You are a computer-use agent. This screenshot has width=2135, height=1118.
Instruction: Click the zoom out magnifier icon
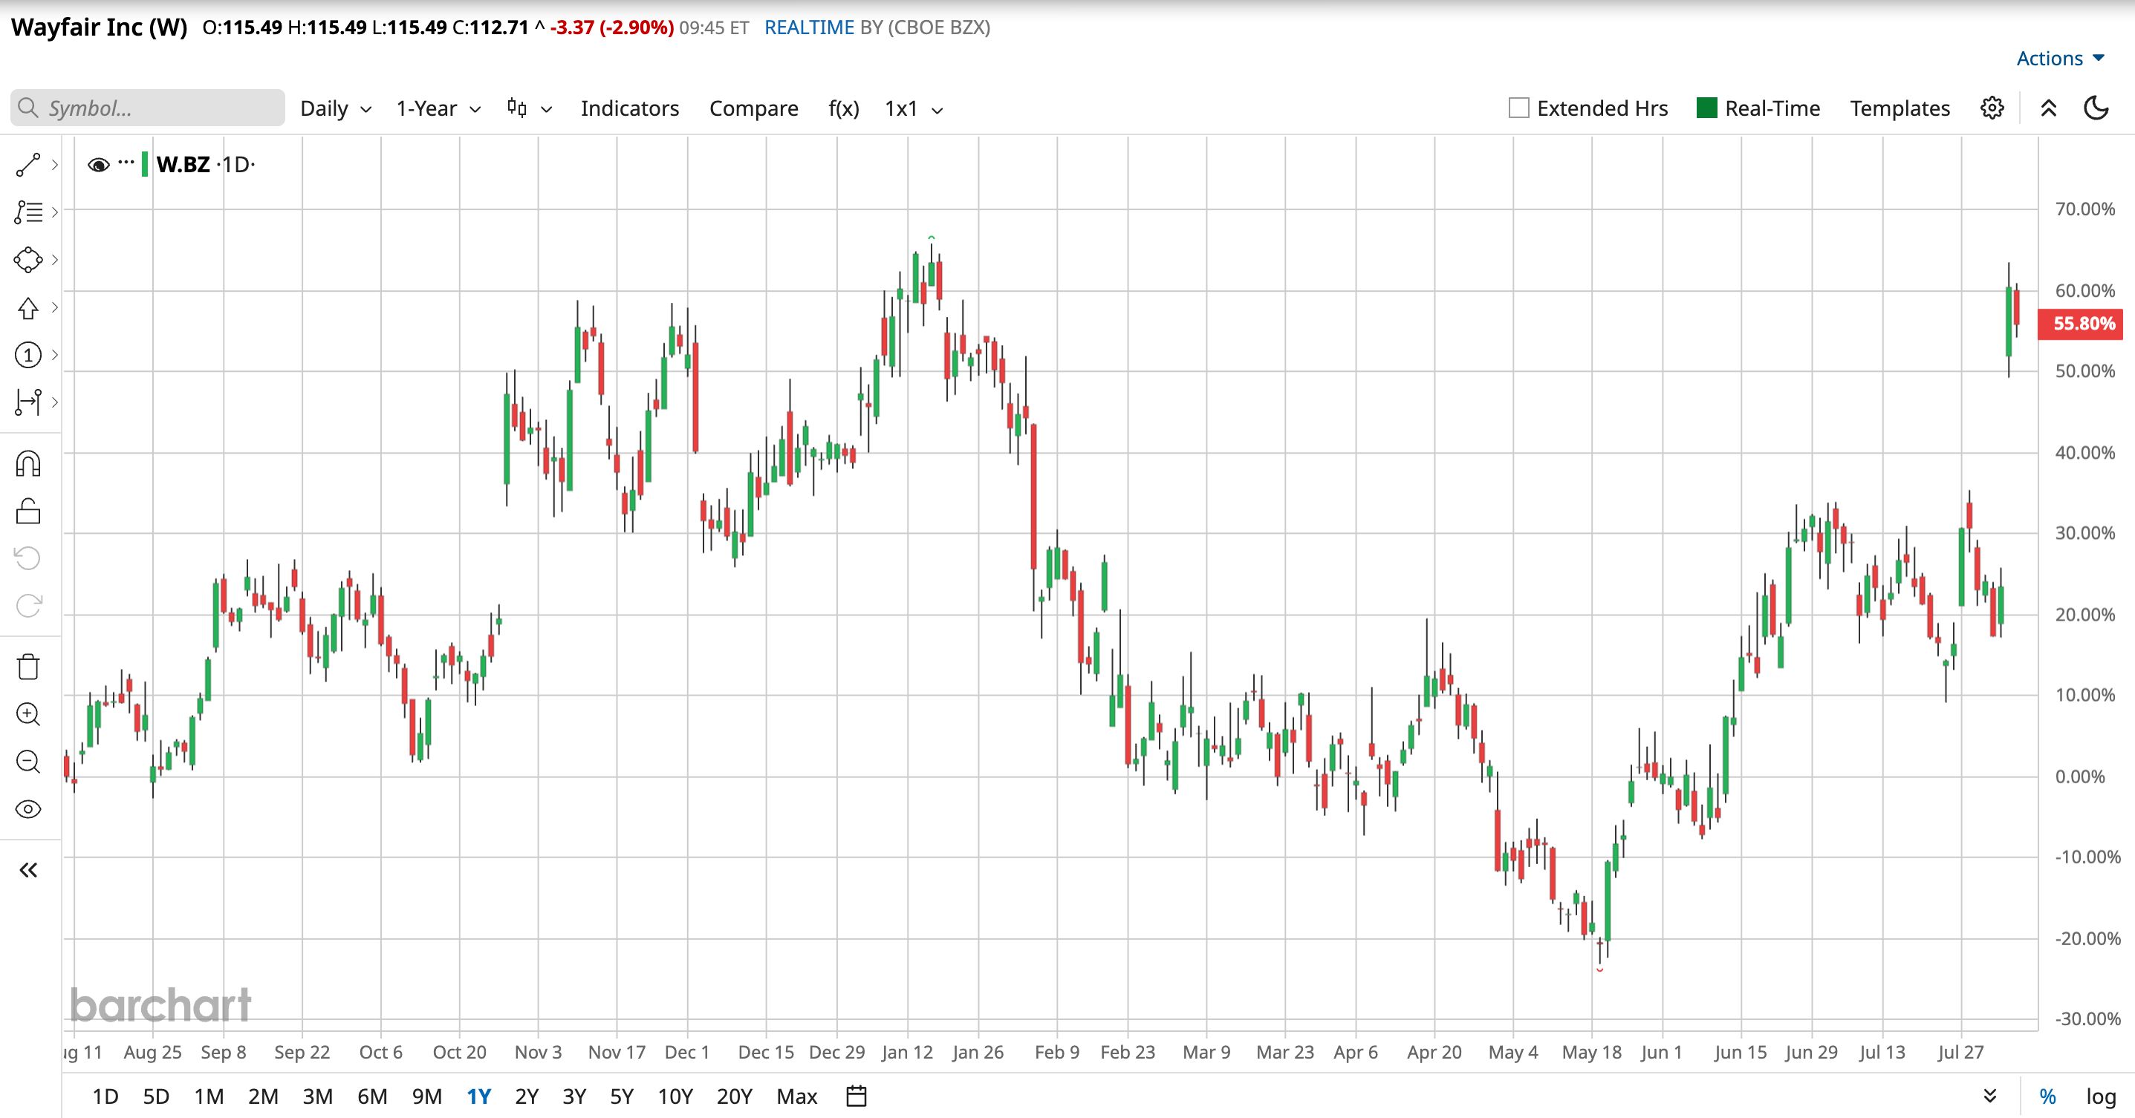(x=28, y=761)
